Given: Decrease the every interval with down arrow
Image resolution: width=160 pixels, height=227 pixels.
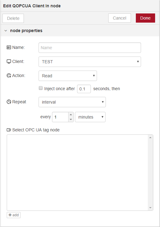Looking at the screenshot, I should pos(71,119).
